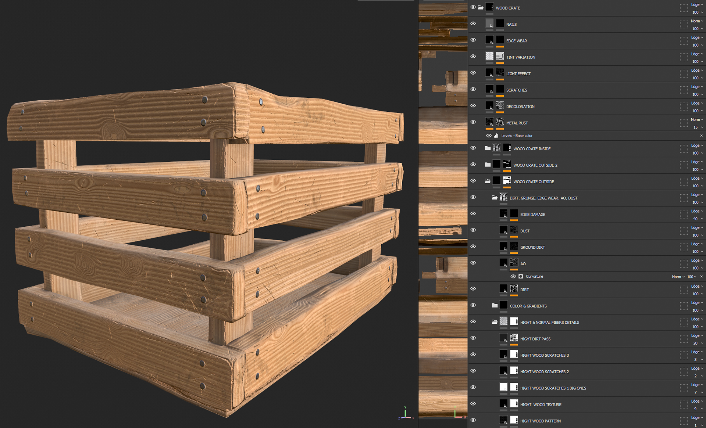The height and width of the screenshot is (428, 706).
Task: Expand the COLOR & GRADIENTS folder
Action: [x=495, y=305]
